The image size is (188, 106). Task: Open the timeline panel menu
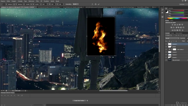tap(159, 93)
